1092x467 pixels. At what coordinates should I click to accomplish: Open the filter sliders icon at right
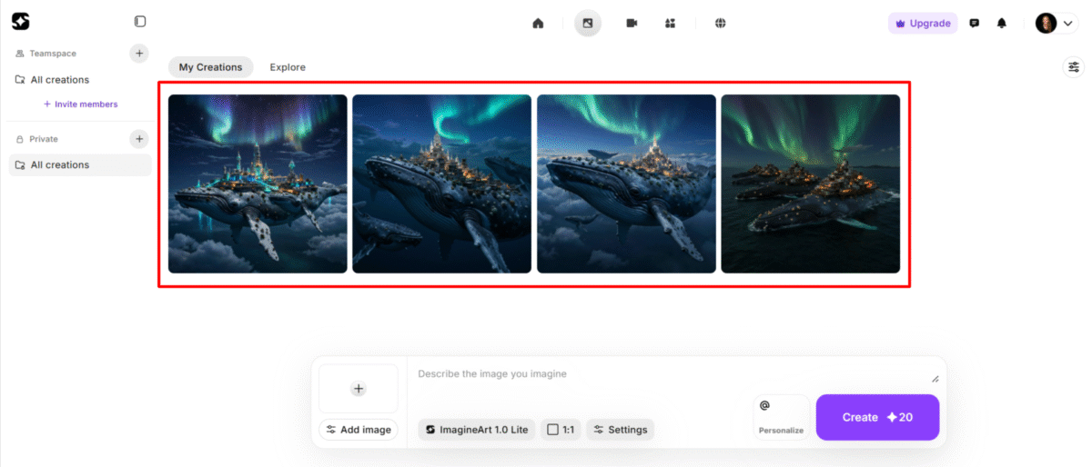(1074, 66)
